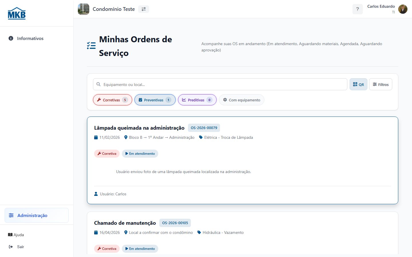Click Em atendimento status on Chamado de manutenção
The height and width of the screenshot is (257, 412).
tap(140, 249)
